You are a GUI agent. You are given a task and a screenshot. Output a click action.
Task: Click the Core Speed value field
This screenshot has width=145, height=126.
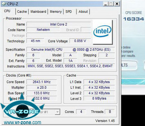[x=42, y=82]
